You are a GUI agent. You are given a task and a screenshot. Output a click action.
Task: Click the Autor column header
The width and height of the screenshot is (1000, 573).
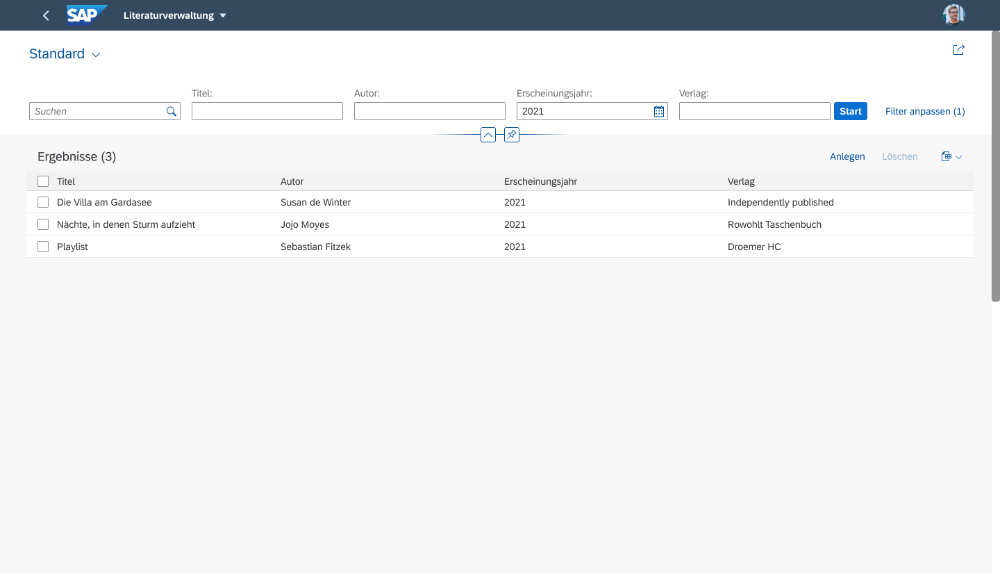[x=292, y=181]
